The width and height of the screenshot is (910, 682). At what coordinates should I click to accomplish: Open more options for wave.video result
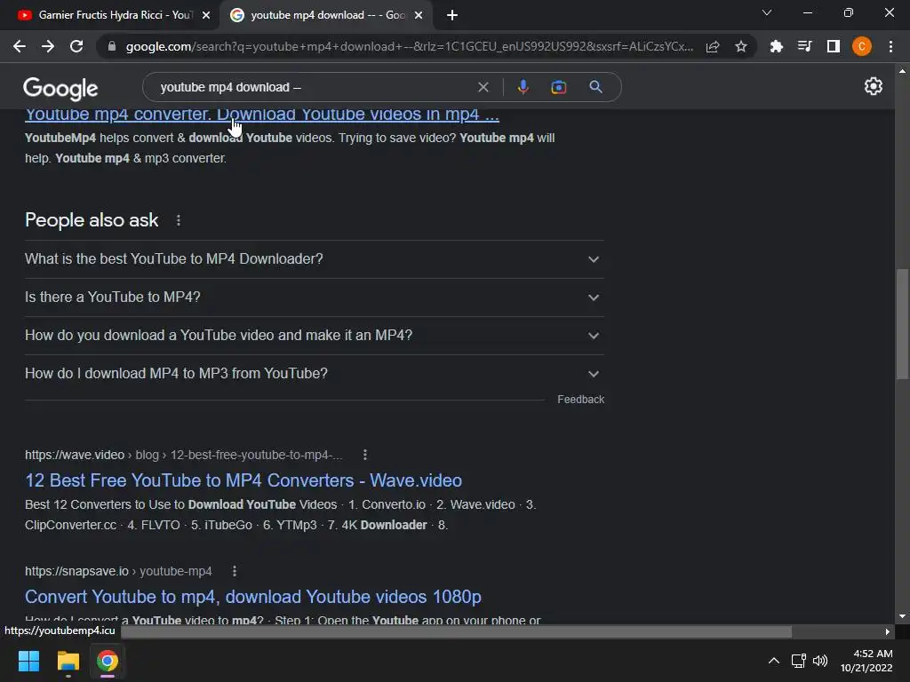coord(365,455)
